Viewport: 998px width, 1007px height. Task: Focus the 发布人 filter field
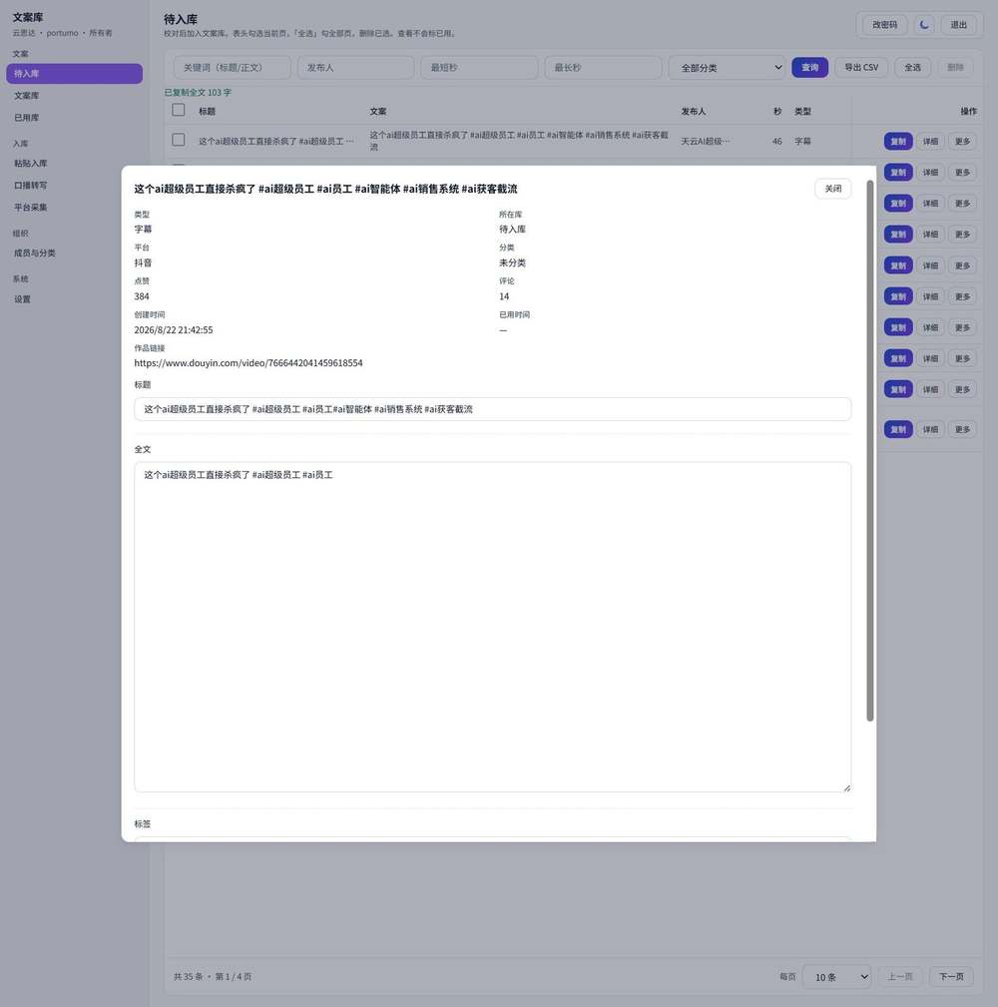[x=355, y=68]
